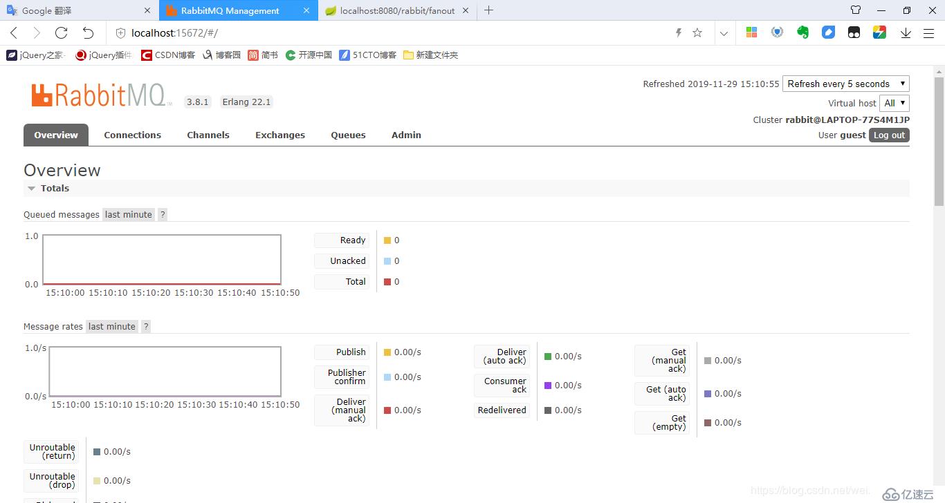The image size is (945, 503).
Task: Click the site info shield icon in address bar
Action: tap(120, 32)
